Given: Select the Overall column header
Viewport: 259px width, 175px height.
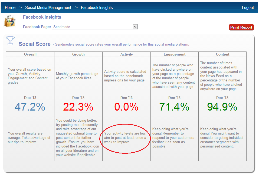Looking at the screenshot, I should tap(30, 54).
